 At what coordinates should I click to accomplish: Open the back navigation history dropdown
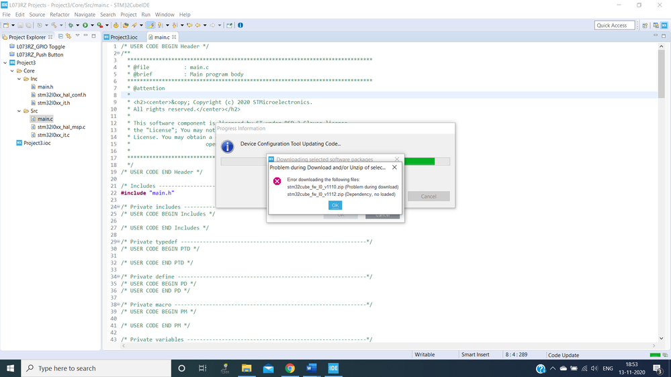pyautogui.click(x=205, y=25)
